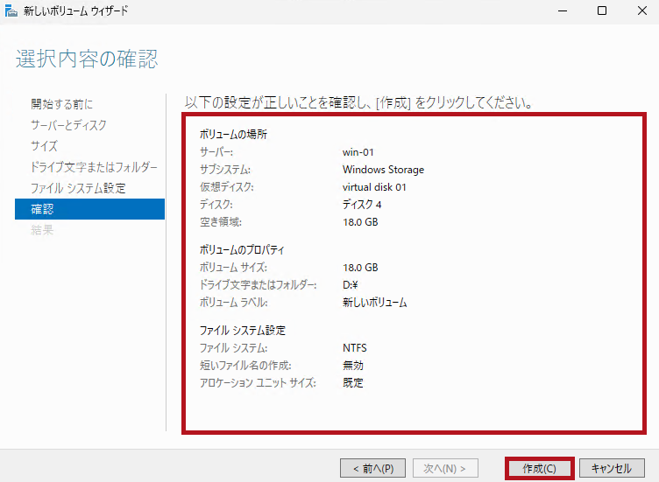Click the virtual disk 01 value
The width and height of the screenshot is (659, 482).
pyautogui.click(x=375, y=187)
